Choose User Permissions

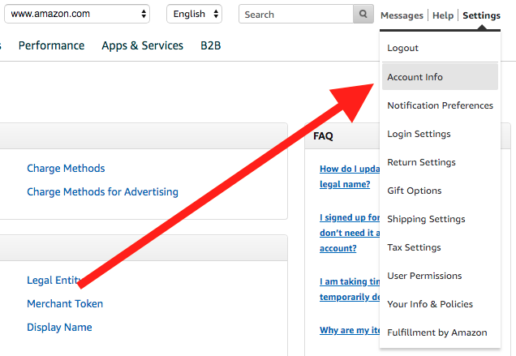pos(424,276)
